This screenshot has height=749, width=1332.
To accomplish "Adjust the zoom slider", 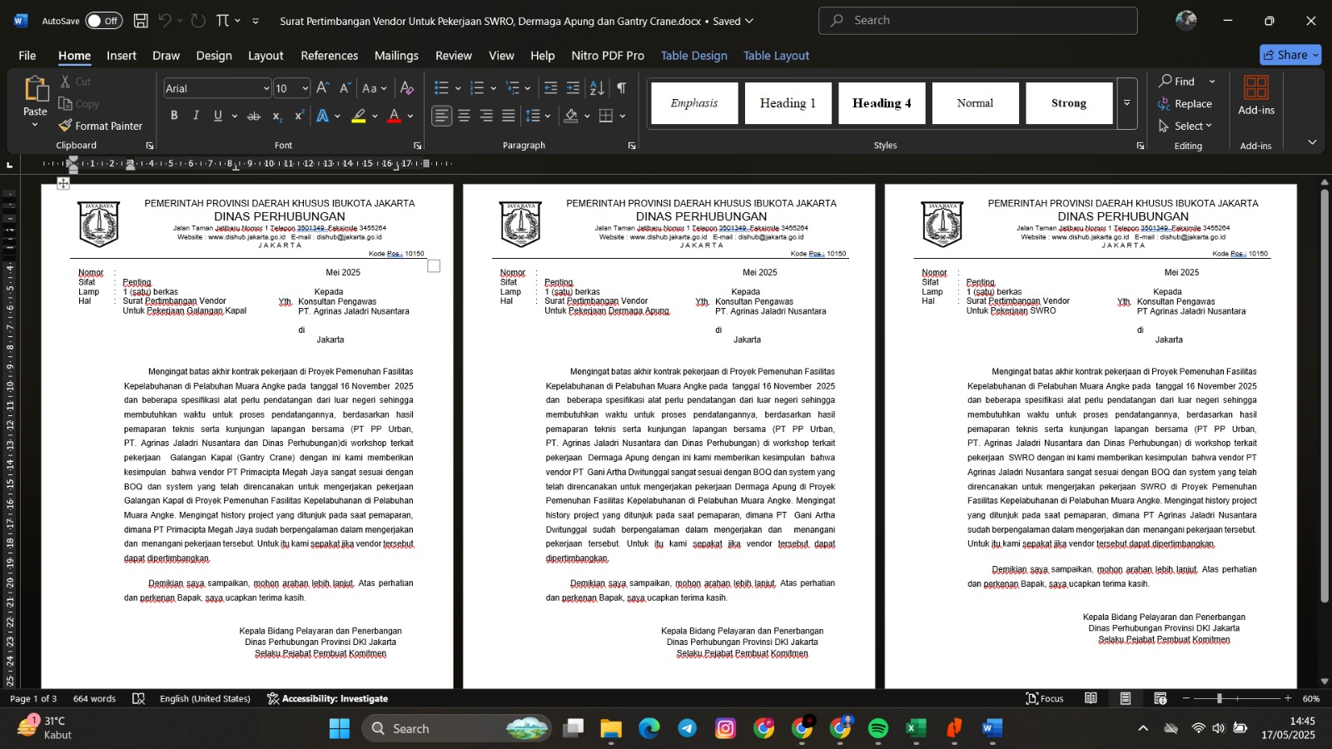I will [1220, 698].
